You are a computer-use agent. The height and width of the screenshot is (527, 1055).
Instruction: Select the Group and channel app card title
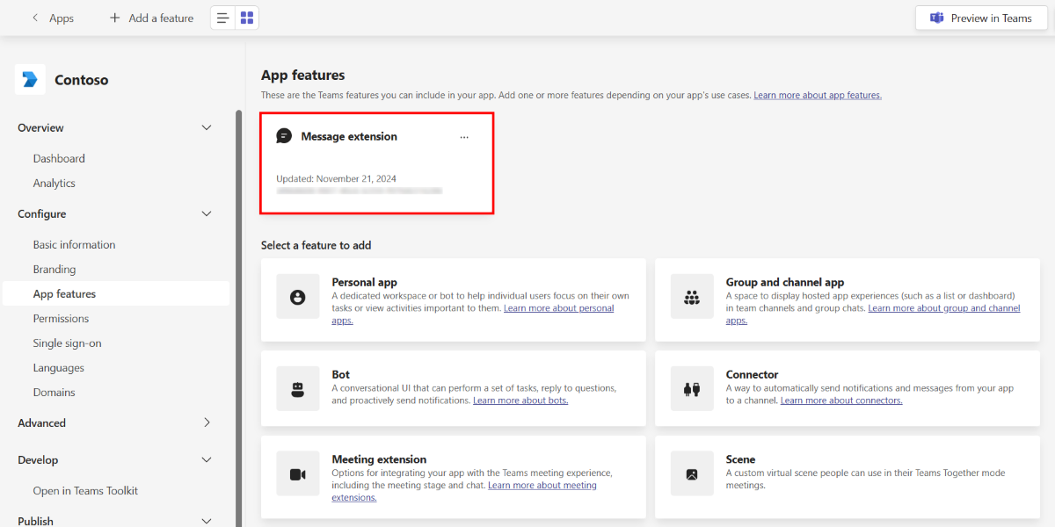[x=785, y=283]
